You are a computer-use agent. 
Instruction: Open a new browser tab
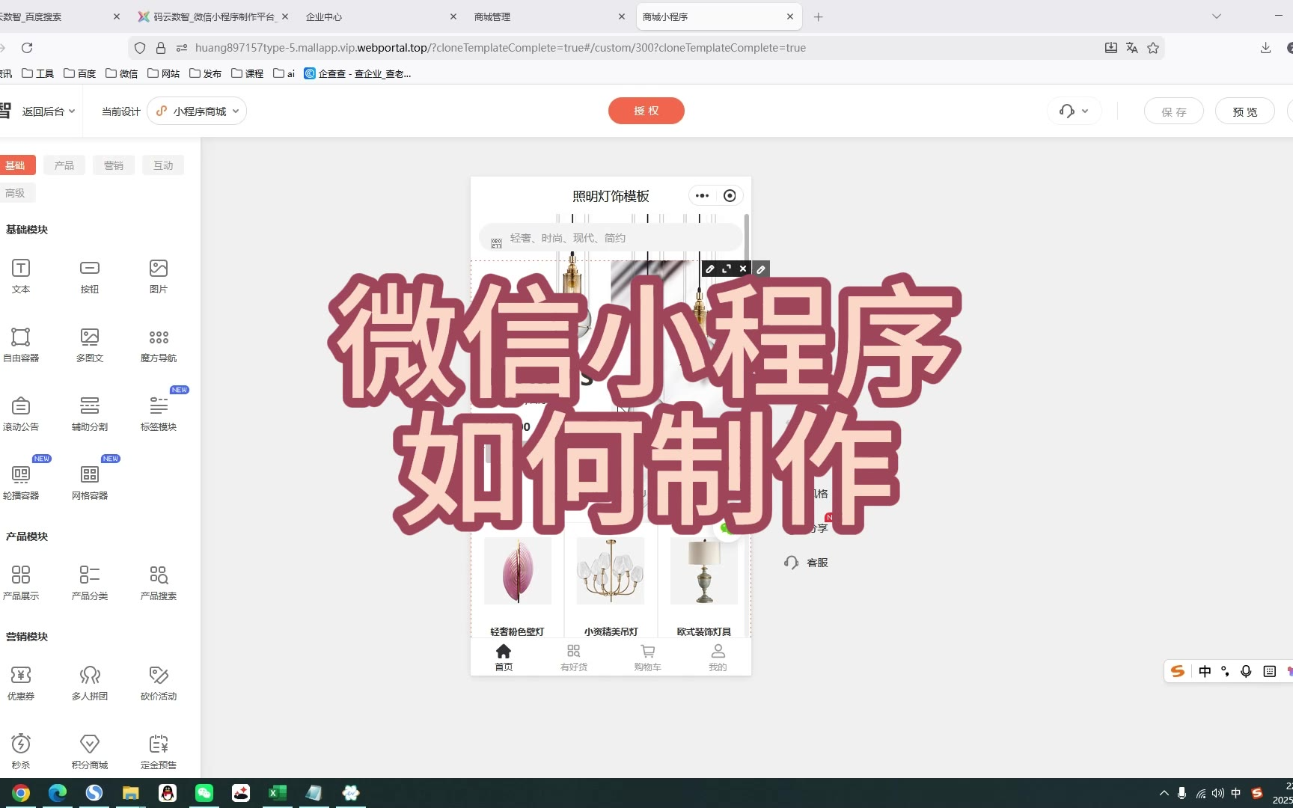tap(818, 16)
